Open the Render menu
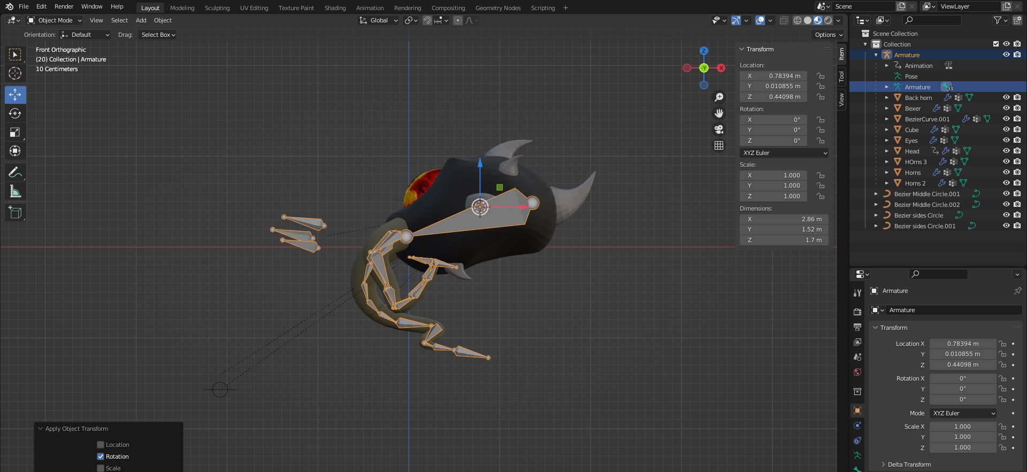 click(x=64, y=6)
